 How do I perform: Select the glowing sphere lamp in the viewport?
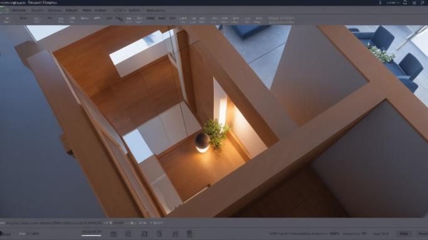click(202, 143)
